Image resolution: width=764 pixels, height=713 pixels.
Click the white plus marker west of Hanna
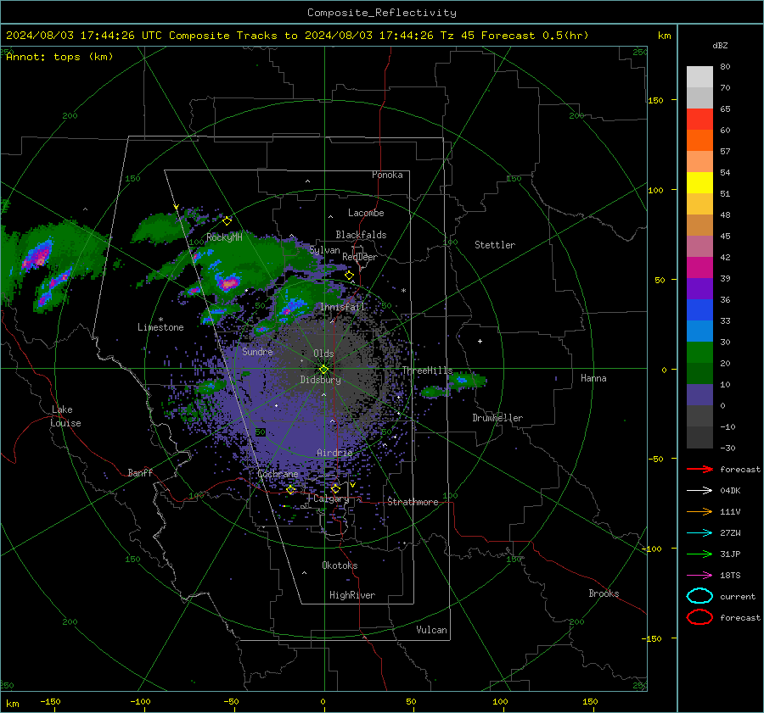(480, 341)
